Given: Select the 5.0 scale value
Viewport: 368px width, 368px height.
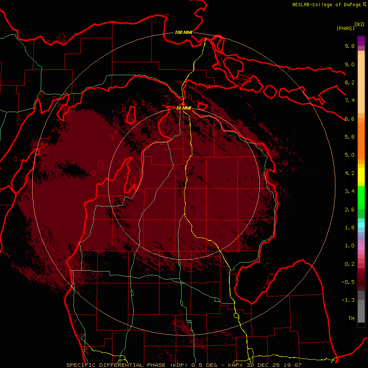Looking at the screenshot, I should click(350, 155).
